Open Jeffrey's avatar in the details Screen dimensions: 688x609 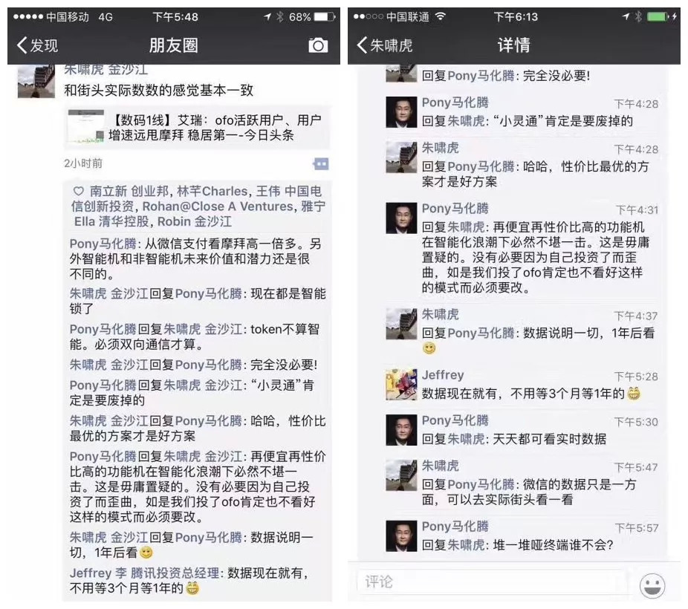coord(401,385)
